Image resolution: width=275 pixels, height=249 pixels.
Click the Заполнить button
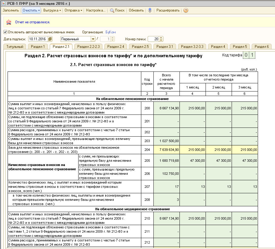pyautogui.click(x=11, y=10)
